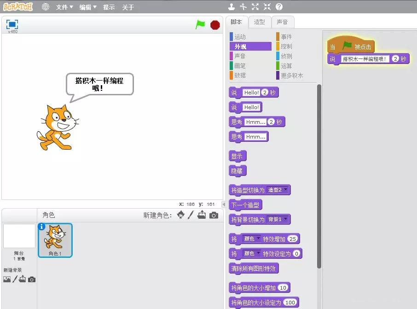This screenshot has height=309, width=417.
Task: Switch to the 造型 tab
Action: 259,22
